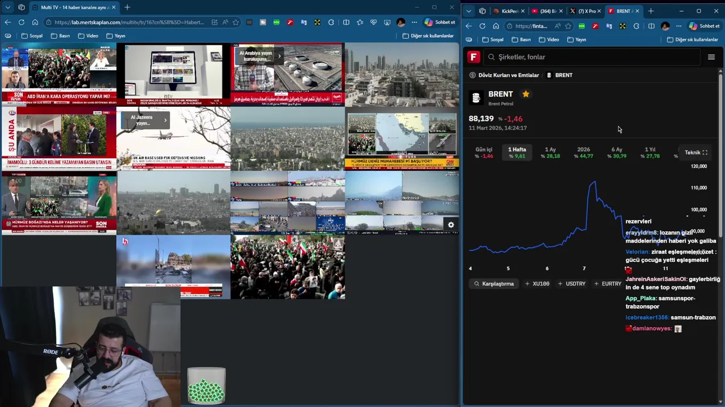
Task: Switch to the KickPeel browser tab
Action: (x=507, y=11)
